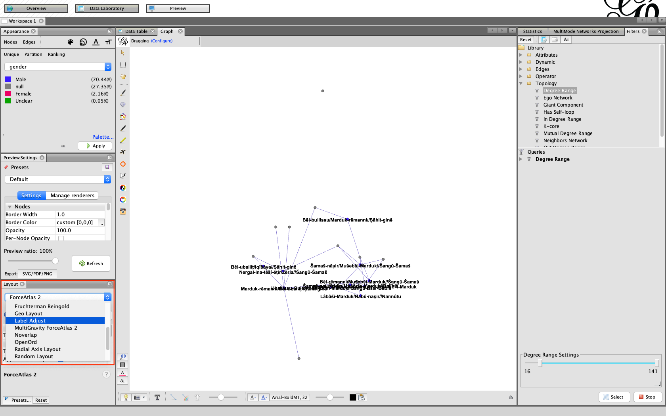Expand the Dynamic filter folder
The height and width of the screenshot is (416, 666).
click(521, 62)
